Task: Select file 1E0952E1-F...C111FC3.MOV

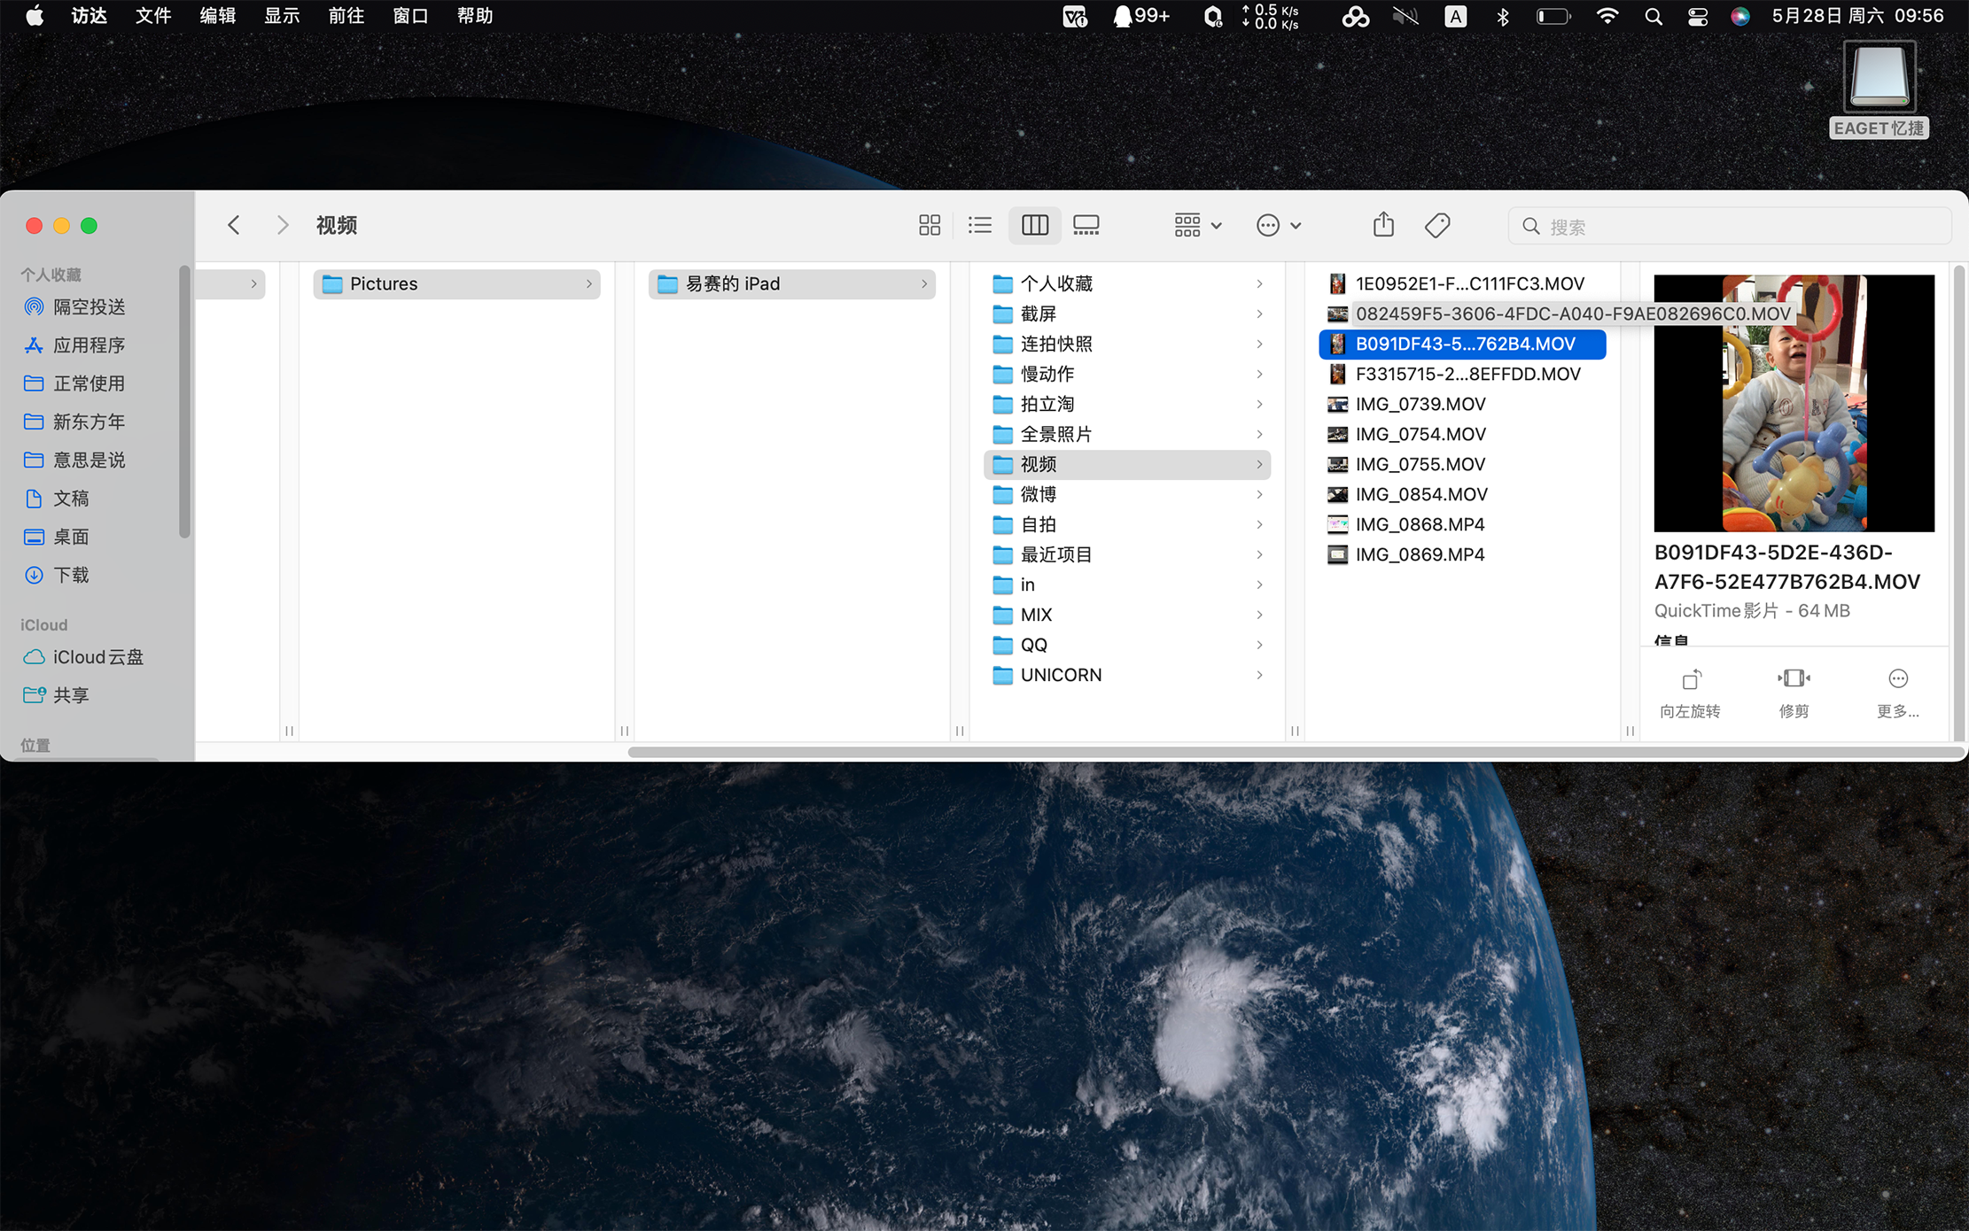Action: tap(1462, 283)
